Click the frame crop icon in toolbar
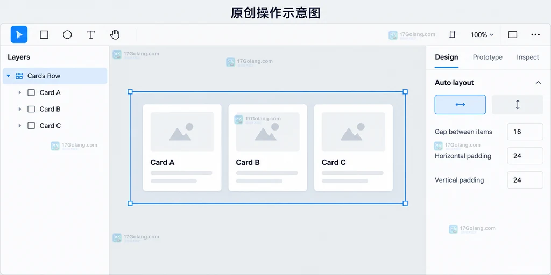The width and height of the screenshot is (551, 275). point(452,34)
